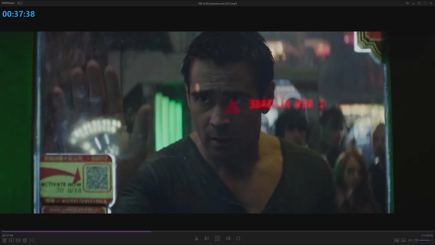Viewport: 435px width, 245px height.
Task: Click the compact mode icon beside KMPlayer logo
Action: coord(20,3)
